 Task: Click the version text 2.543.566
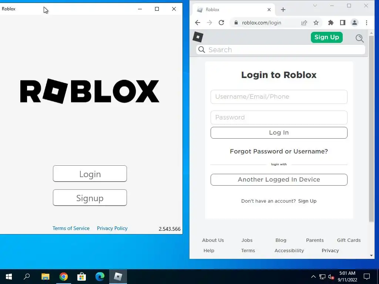click(x=170, y=229)
